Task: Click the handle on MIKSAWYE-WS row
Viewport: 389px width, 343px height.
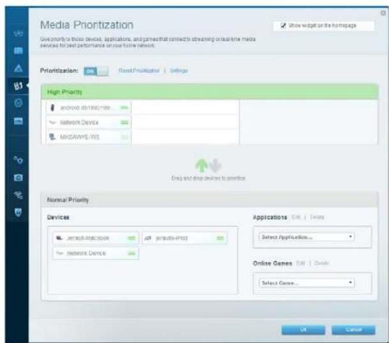Action: [125, 137]
